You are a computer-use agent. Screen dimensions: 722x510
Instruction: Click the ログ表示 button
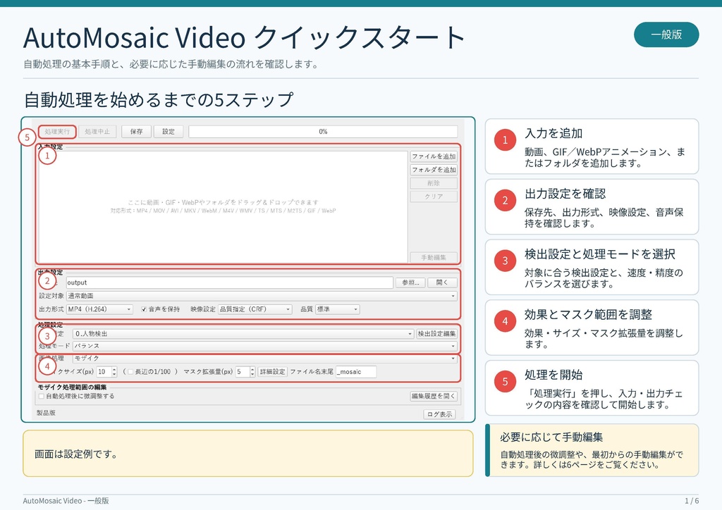[x=439, y=414]
